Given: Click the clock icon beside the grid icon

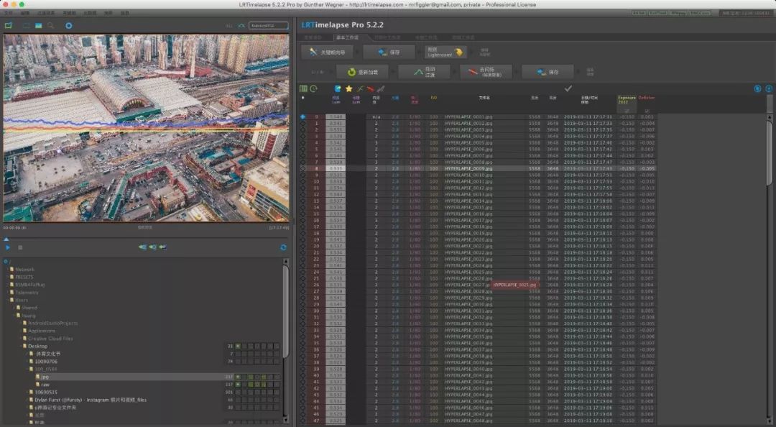Looking at the screenshot, I should tap(313, 89).
